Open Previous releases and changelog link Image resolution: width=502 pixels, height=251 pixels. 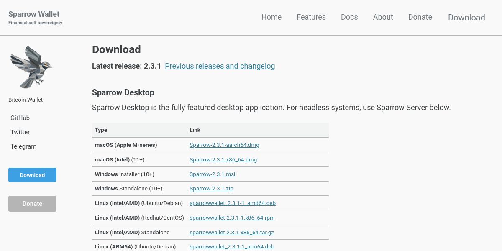click(220, 66)
